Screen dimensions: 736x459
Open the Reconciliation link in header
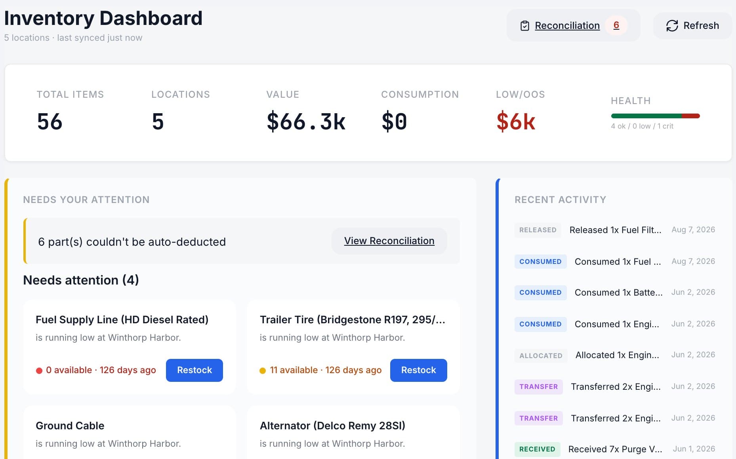(567, 26)
